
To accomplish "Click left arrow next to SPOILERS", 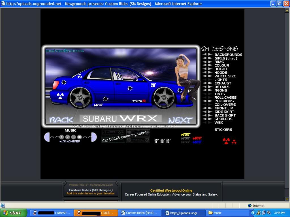I will [204, 119].
